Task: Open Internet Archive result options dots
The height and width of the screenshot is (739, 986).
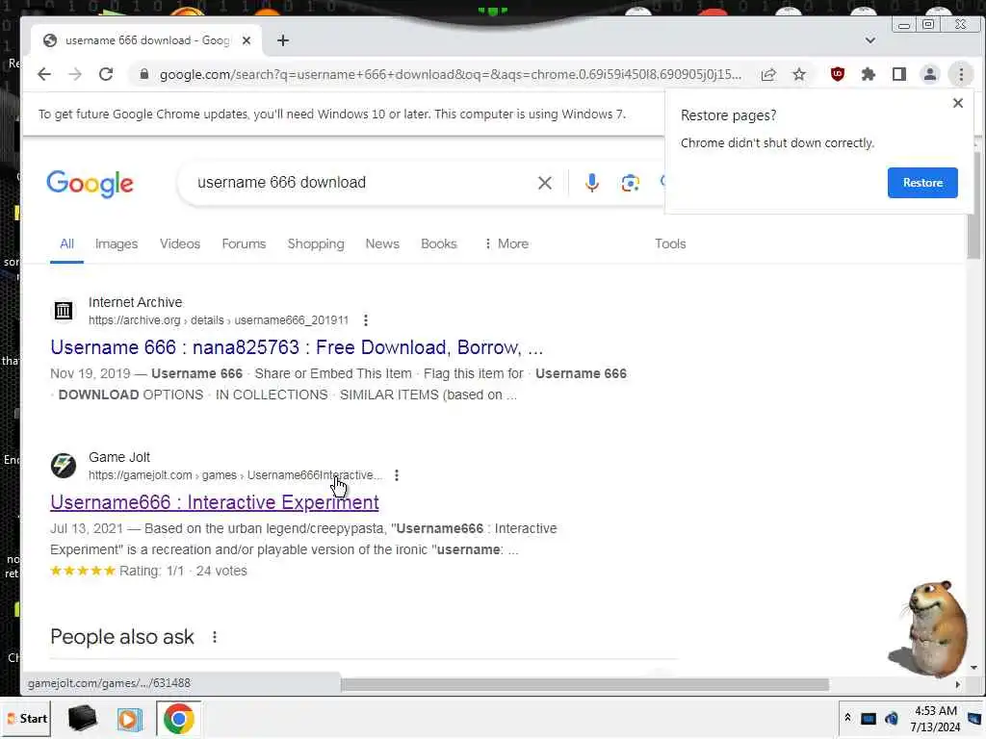Action: [365, 320]
